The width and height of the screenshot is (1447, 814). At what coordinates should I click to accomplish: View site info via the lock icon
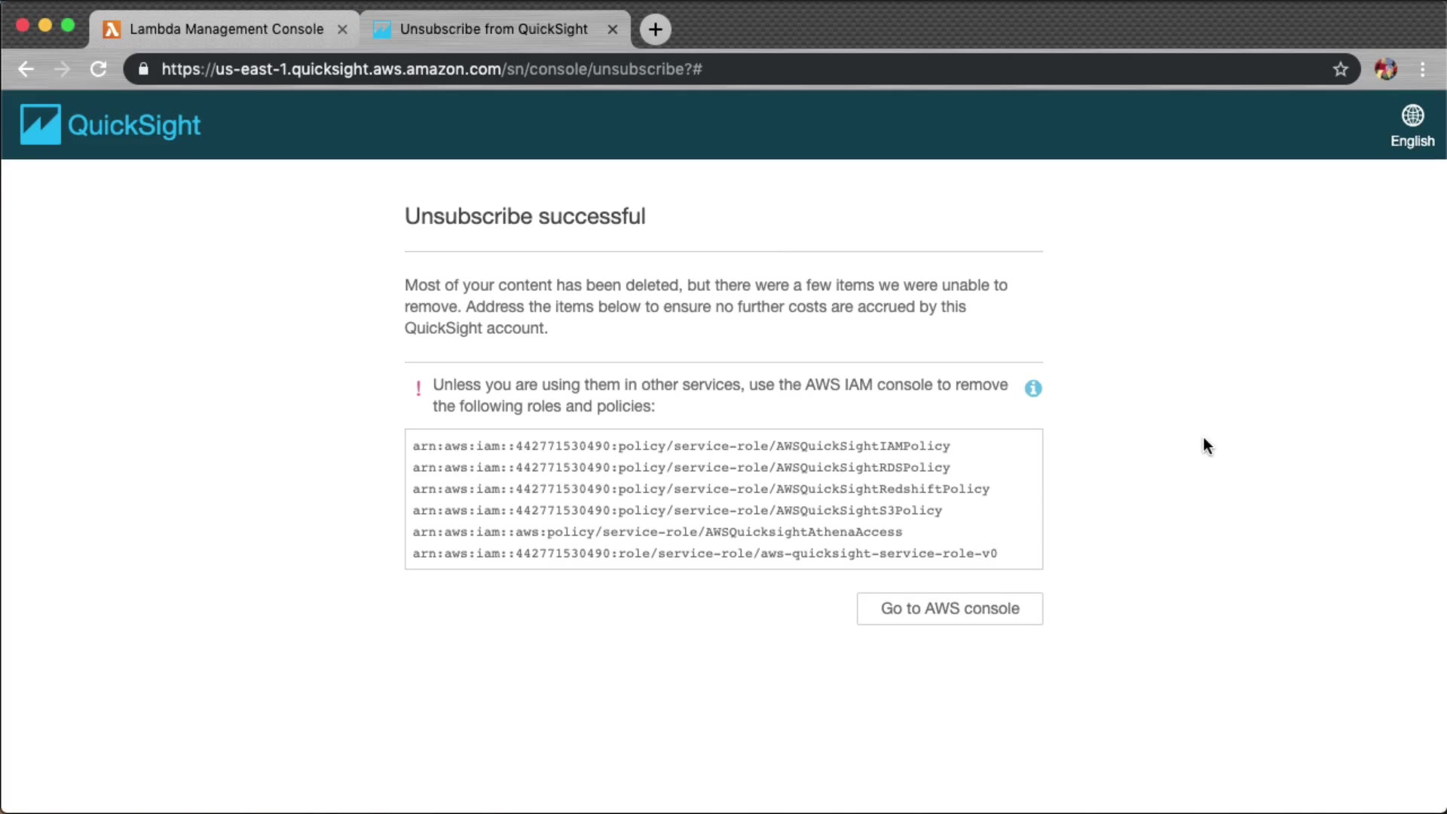pyautogui.click(x=143, y=69)
